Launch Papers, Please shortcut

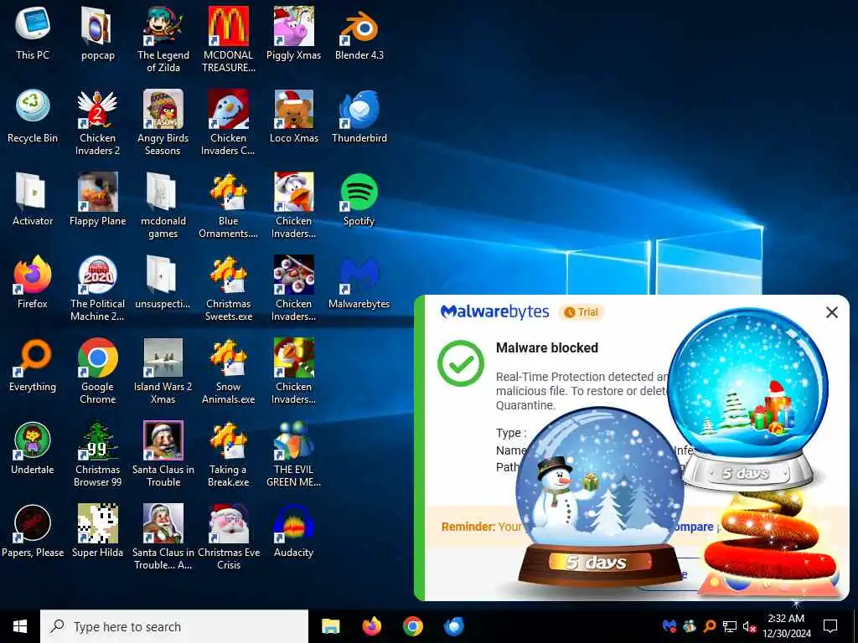[33, 531]
